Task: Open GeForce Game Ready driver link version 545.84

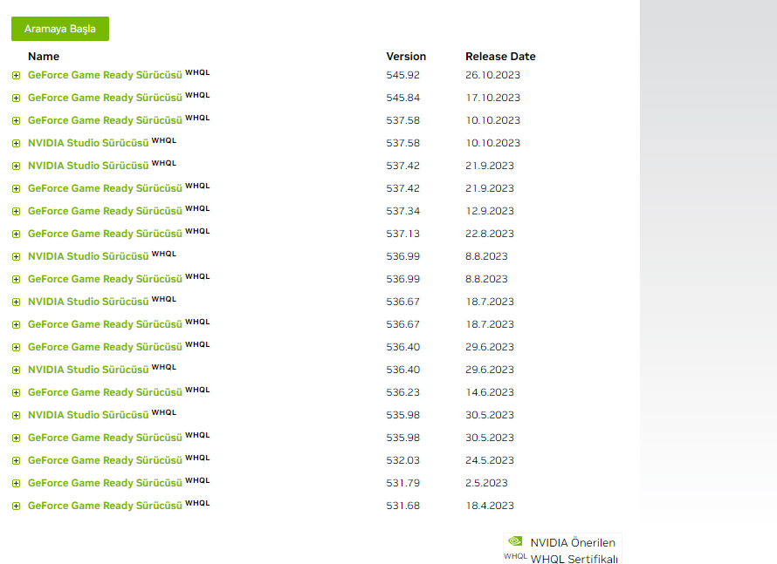Action: (105, 98)
